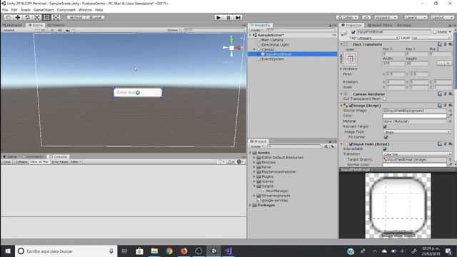Open the Gizmos dropdown
457x257 pixels.
(x=174, y=30)
